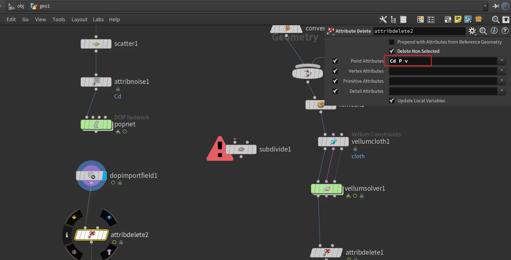This screenshot has width=511, height=260.
Task: Open the View menu
Action: [40, 19]
